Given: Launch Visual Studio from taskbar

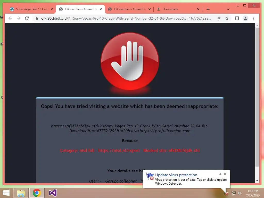Looking at the screenshot, I should 53,193.
